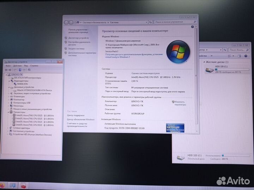
Task: Click the refresh button in Explorer address bar
Action: click(x=225, y=50)
